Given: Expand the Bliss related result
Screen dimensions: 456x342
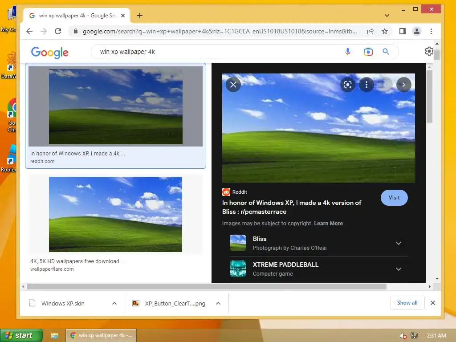Looking at the screenshot, I should tap(399, 243).
